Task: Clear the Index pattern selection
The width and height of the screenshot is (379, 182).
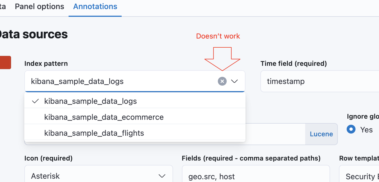Action: click(222, 81)
